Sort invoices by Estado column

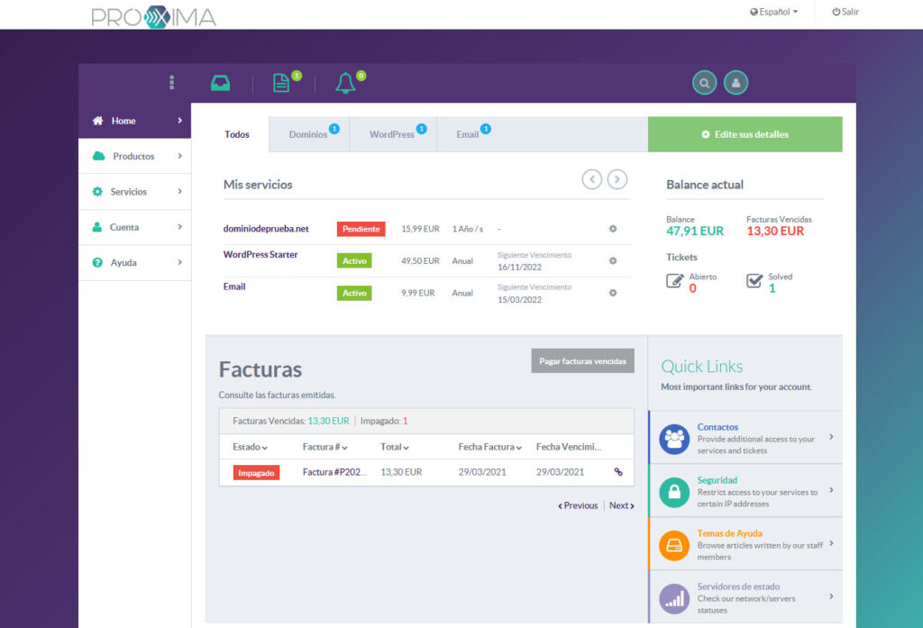tap(250, 447)
